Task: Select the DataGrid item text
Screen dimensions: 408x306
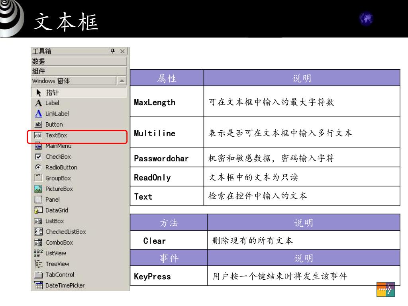Action: click(x=57, y=210)
